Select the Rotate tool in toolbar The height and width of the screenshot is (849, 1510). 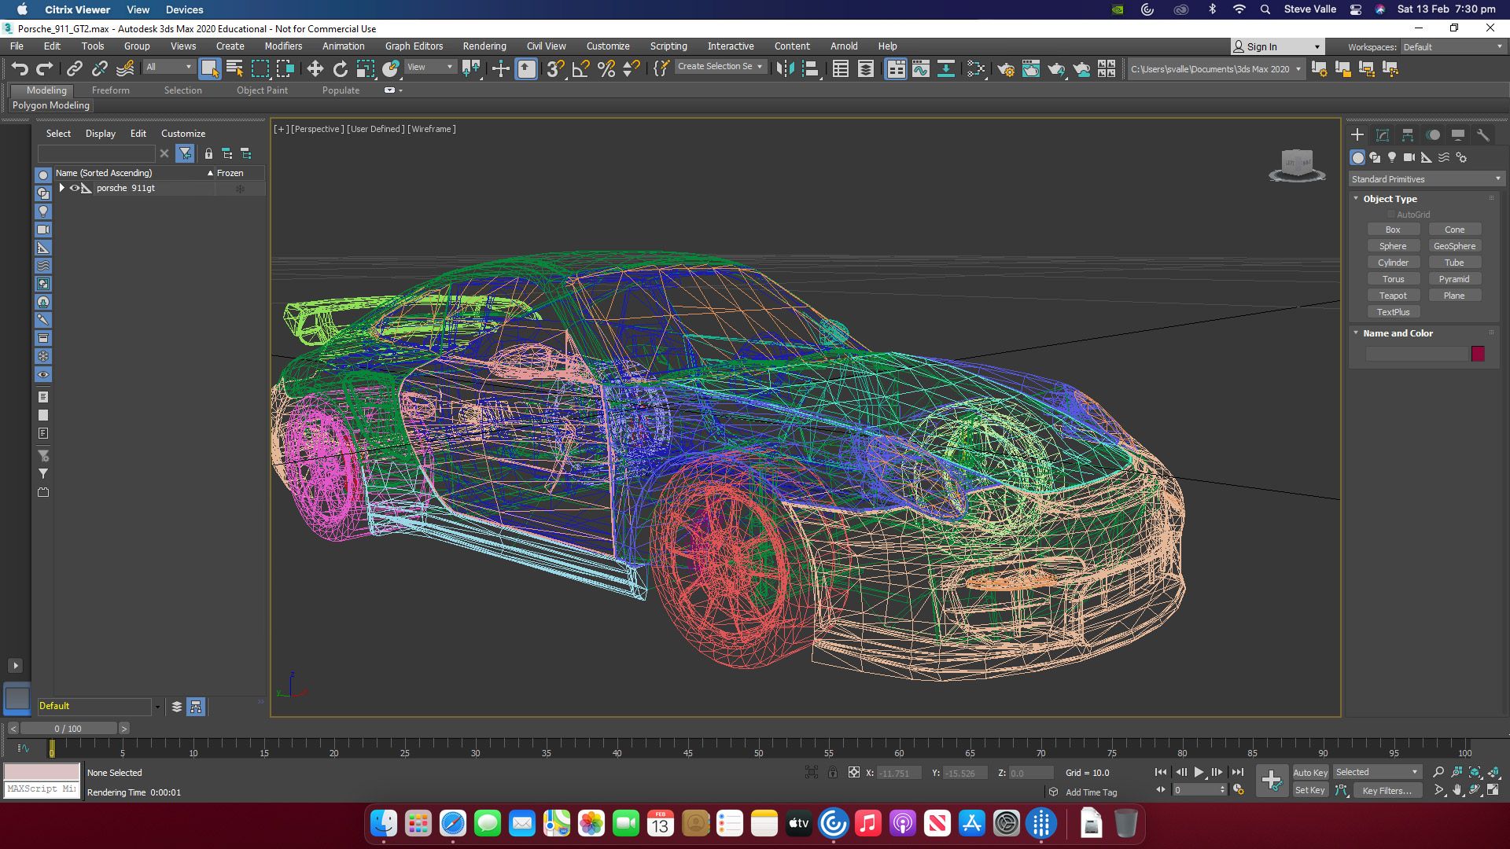340,69
